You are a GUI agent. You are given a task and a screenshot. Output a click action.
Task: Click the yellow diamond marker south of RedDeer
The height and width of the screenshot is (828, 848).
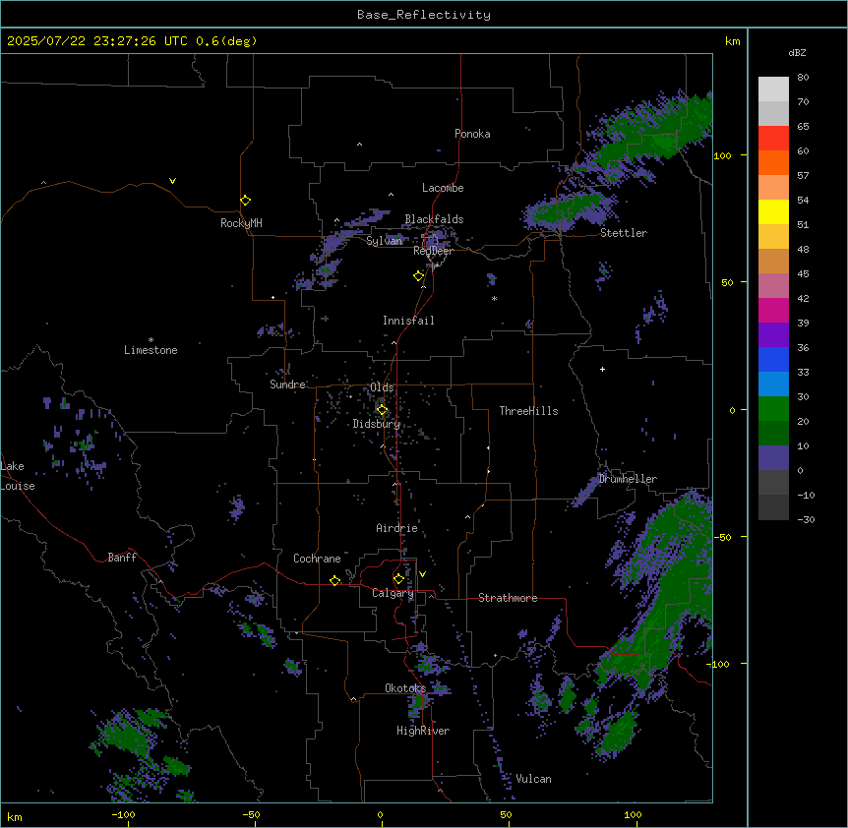[418, 276]
